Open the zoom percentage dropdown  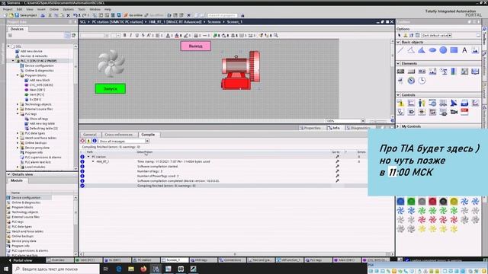tap(363, 121)
